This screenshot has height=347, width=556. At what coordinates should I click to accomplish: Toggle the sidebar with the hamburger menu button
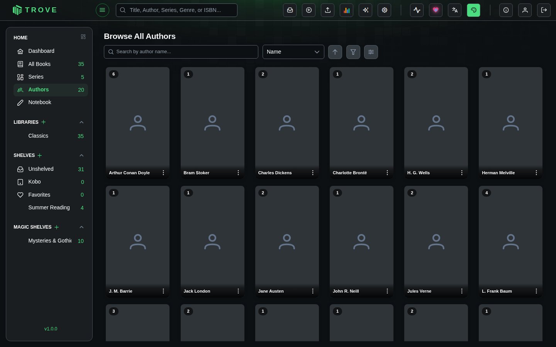[x=102, y=10]
